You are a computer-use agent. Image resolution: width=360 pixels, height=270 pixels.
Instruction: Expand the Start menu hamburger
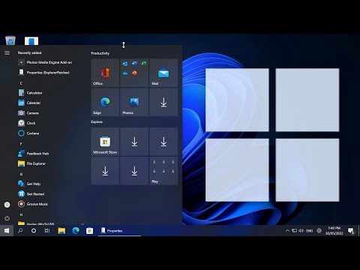click(x=7, y=53)
